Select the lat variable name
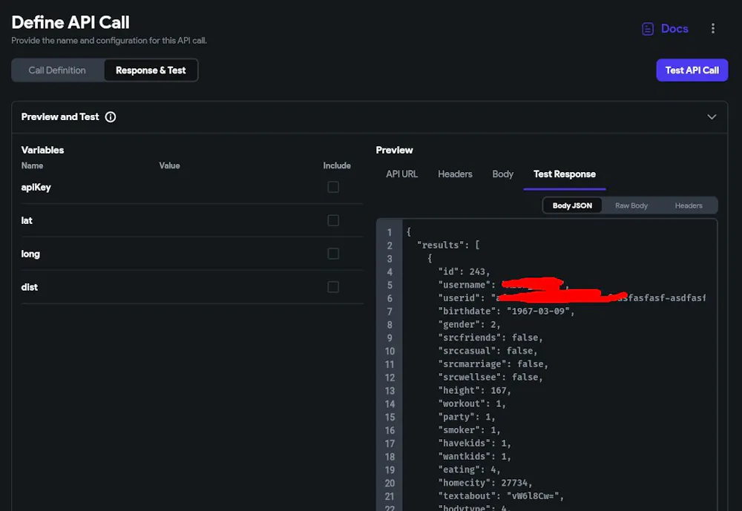The width and height of the screenshot is (742, 511). 27,220
